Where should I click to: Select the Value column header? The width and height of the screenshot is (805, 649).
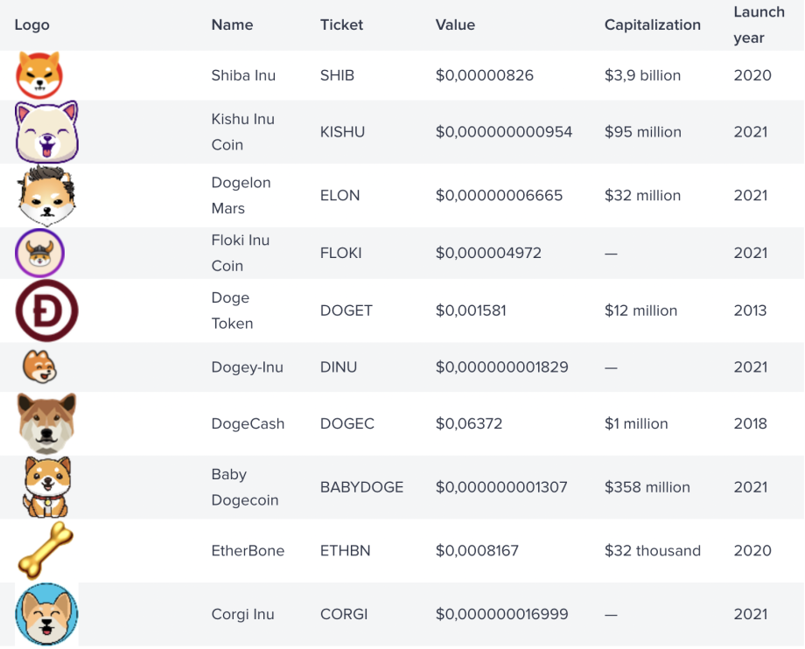click(x=455, y=24)
